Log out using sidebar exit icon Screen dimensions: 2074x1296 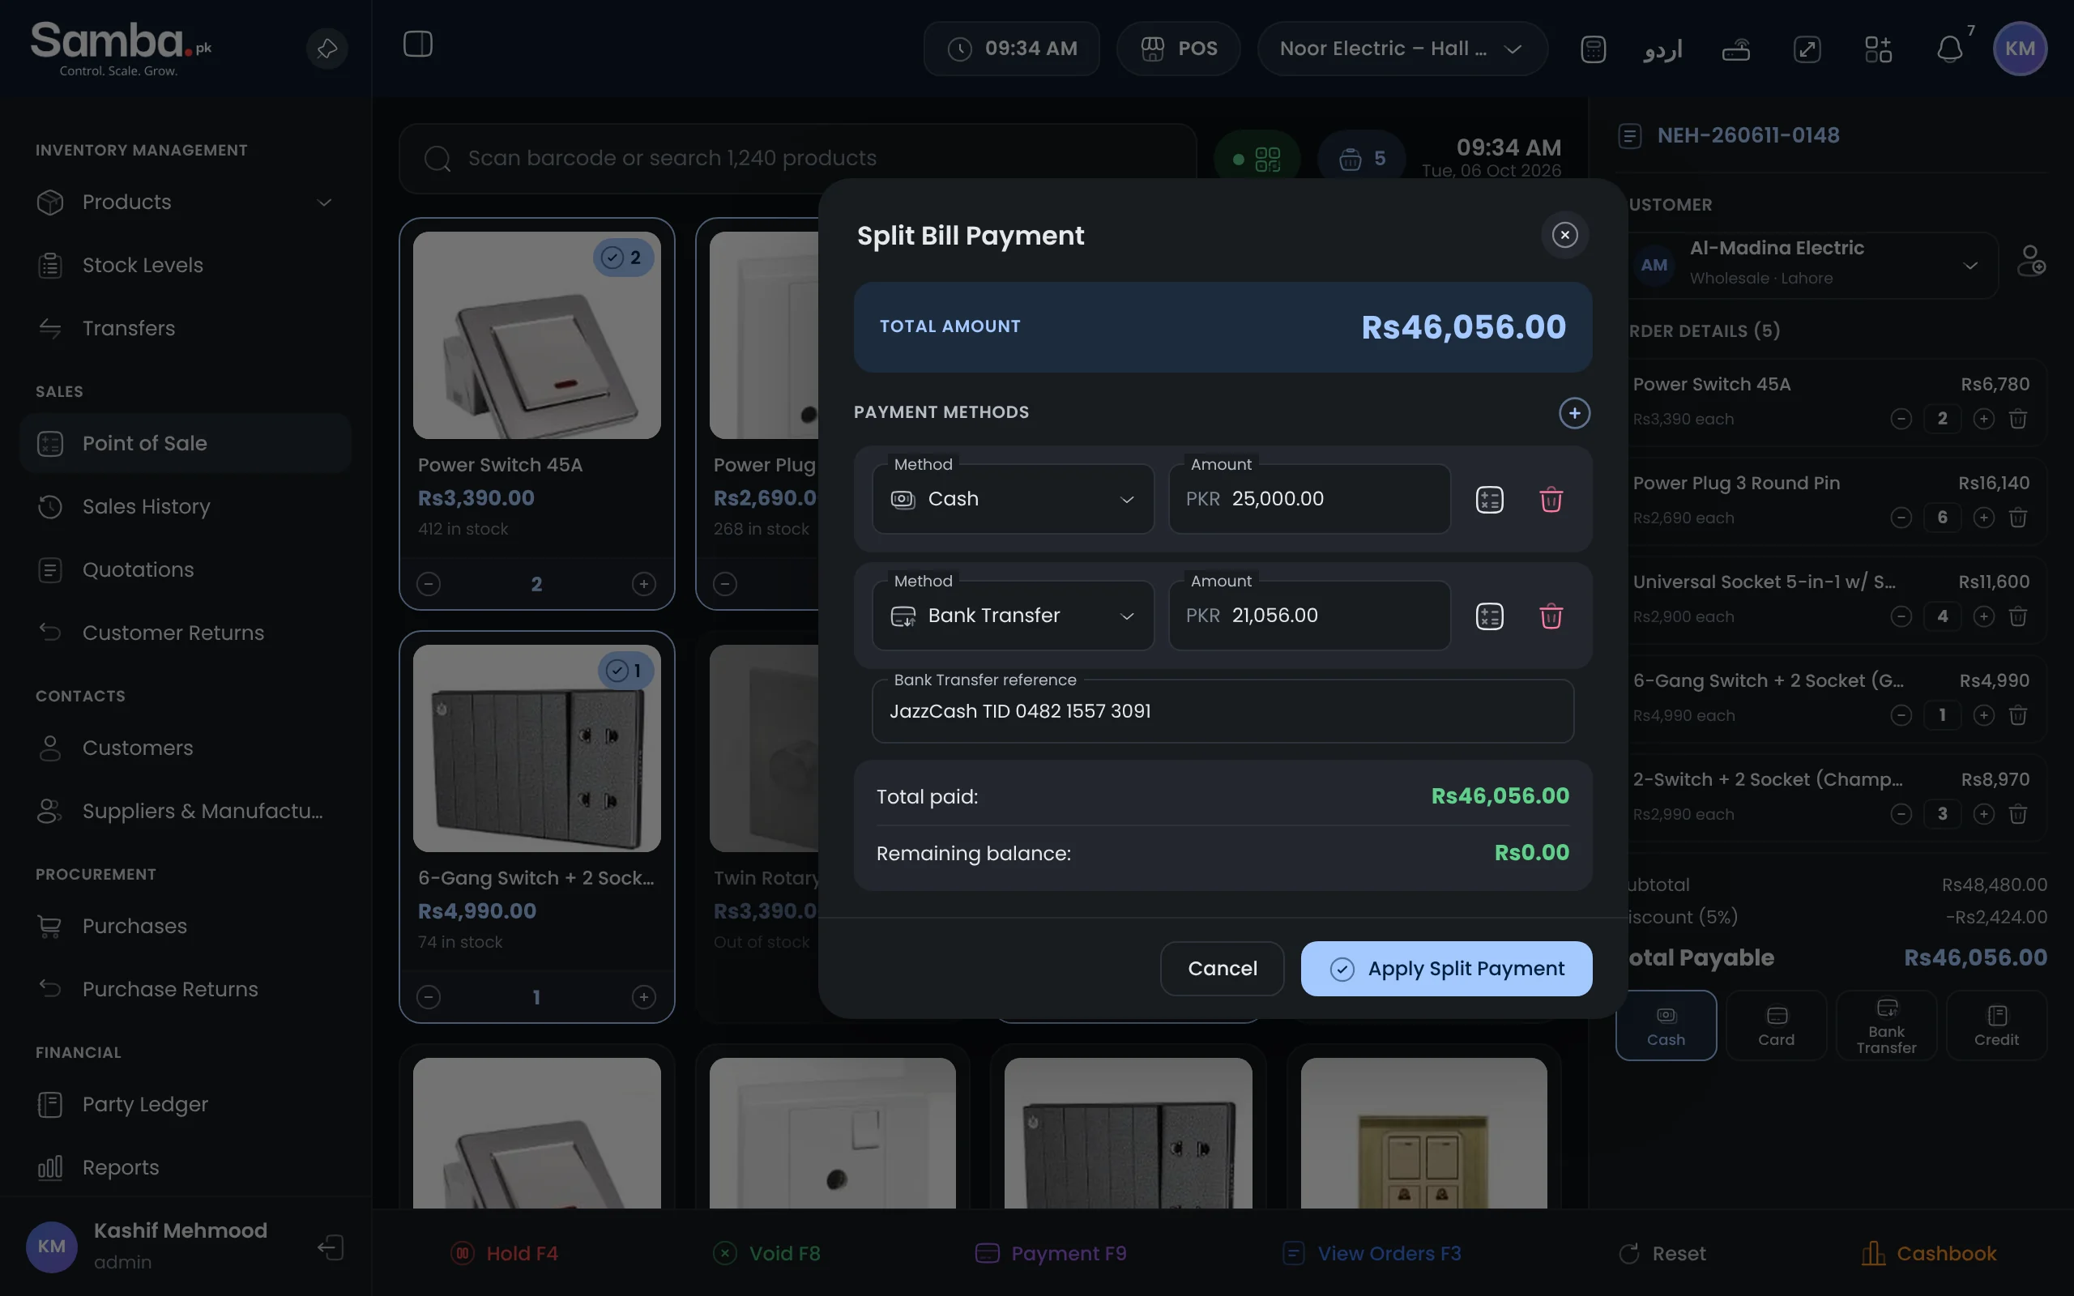pyautogui.click(x=331, y=1247)
